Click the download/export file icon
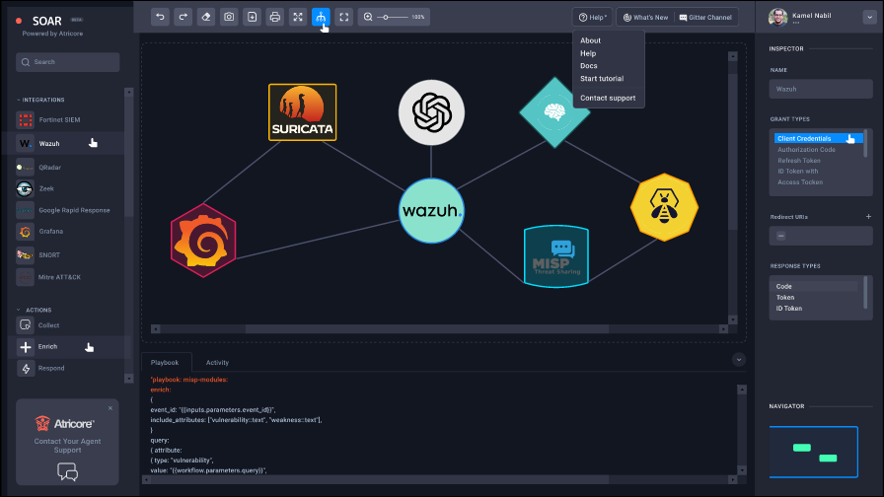The height and width of the screenshot is (497, 884). 252,17
